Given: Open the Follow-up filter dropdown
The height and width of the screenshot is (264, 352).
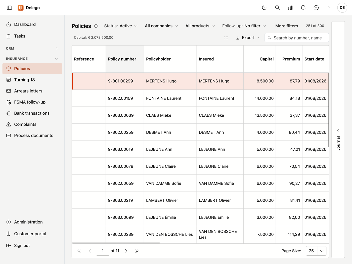Looking at the screenshot, I should coord(244,26).
